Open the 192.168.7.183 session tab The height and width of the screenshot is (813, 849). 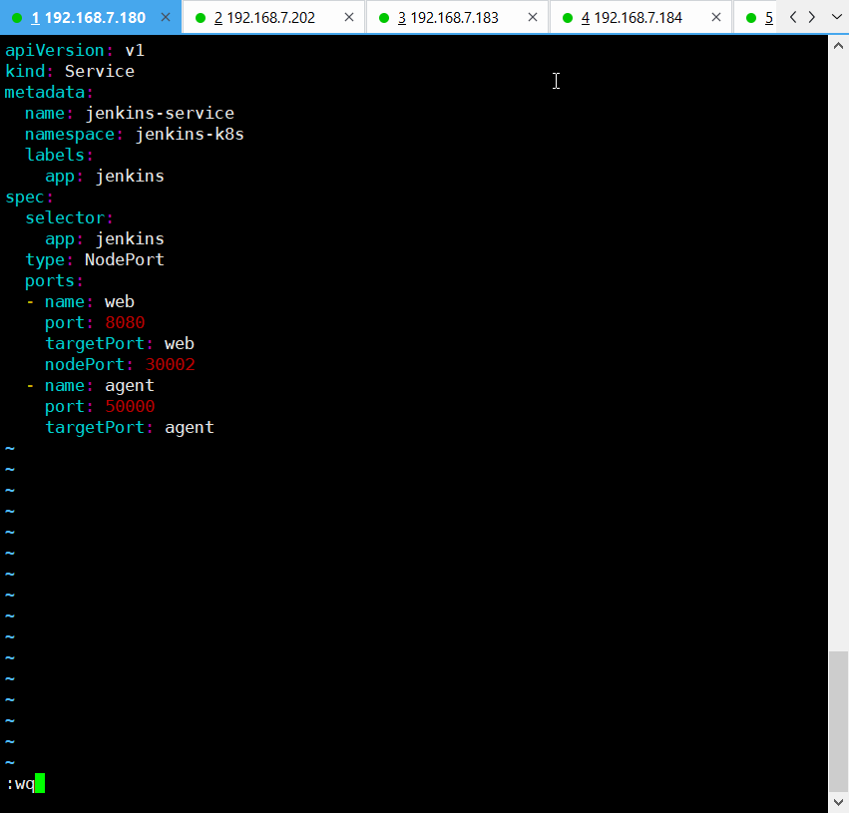(x=453, y=18)
